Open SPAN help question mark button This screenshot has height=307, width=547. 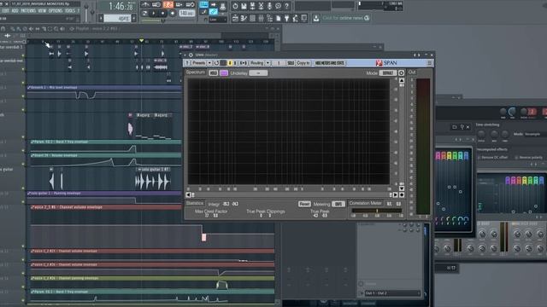pos(187,63)
